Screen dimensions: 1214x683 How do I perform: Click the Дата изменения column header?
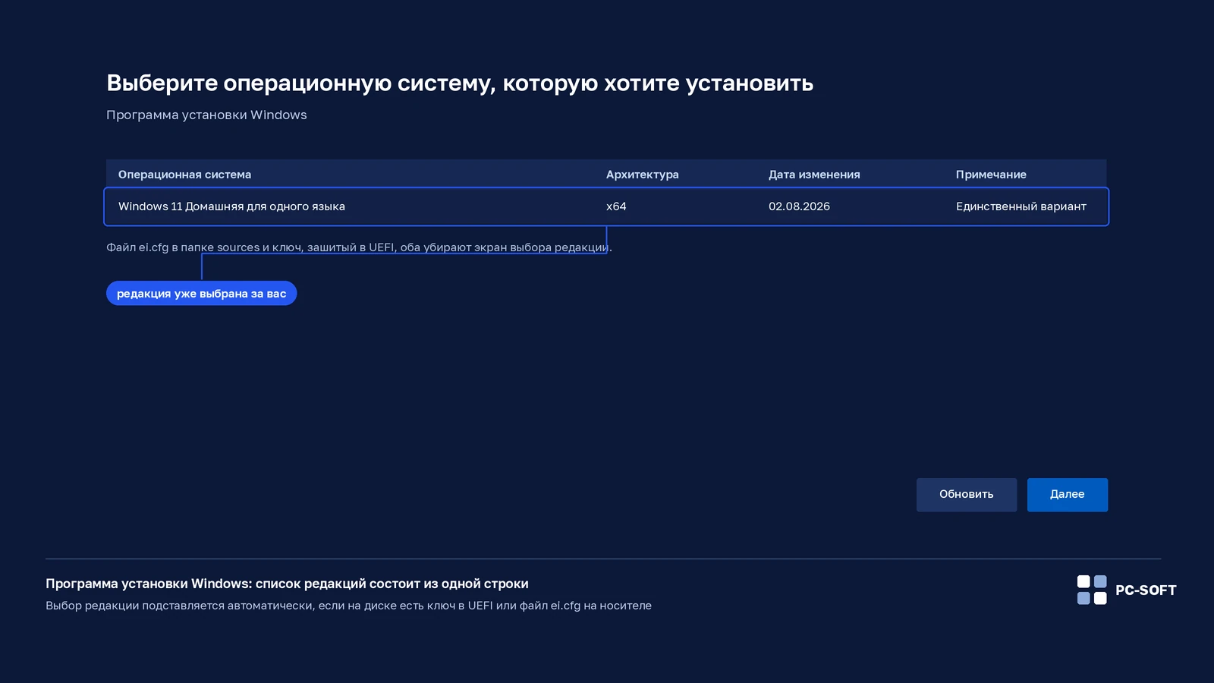click(814, 175)
